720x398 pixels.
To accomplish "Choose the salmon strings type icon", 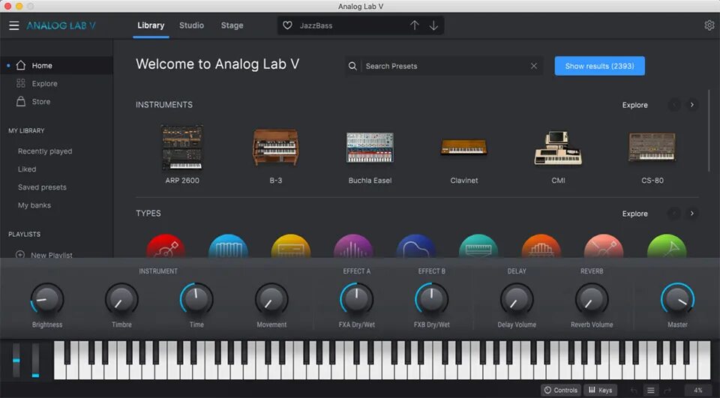I will pyautogui.click(x=603, y=247).
